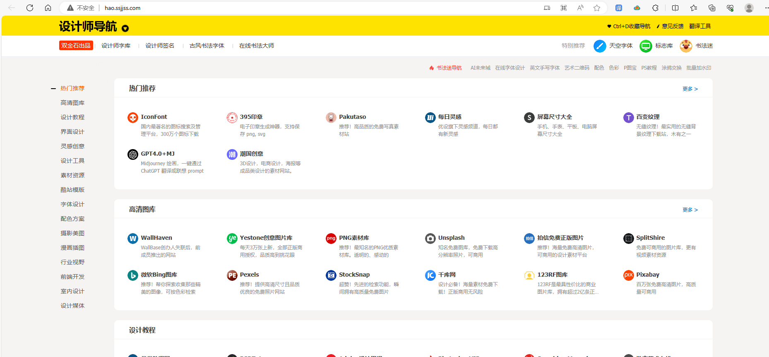Click the Pexels icon
This screenshot has height=357, width=769.
pos(232,275)
